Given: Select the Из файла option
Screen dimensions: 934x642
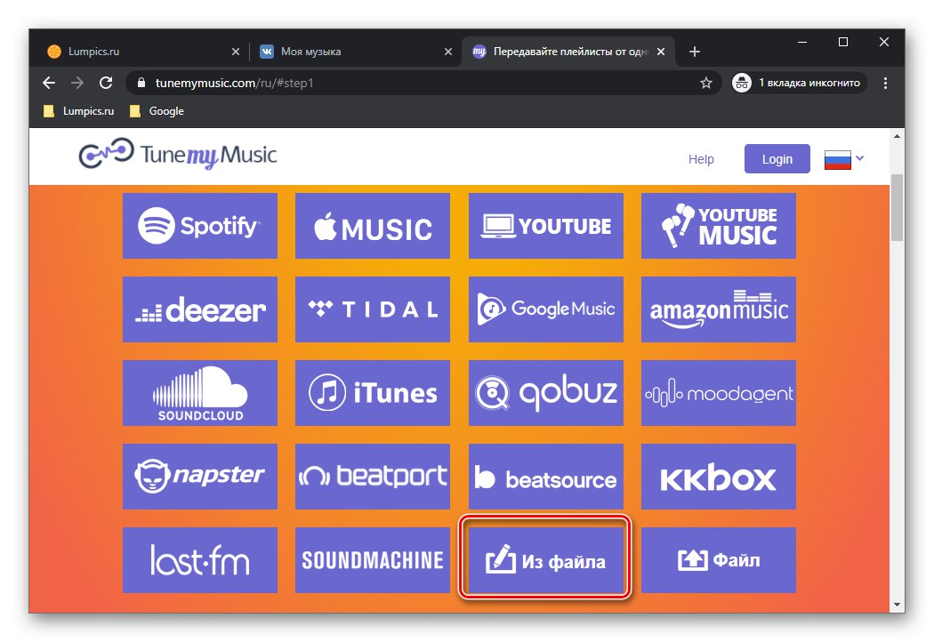Looking at the screenshot, I should point(545,560).
